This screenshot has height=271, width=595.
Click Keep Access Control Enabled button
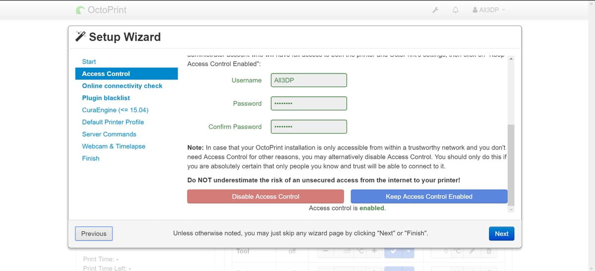pyautogui.click(x=429, y=197)
